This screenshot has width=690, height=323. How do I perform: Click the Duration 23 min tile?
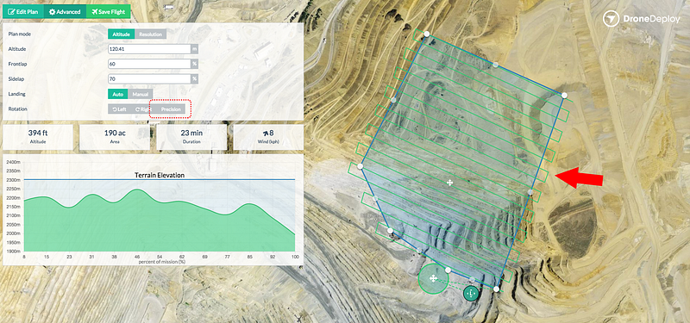[191, 137]
